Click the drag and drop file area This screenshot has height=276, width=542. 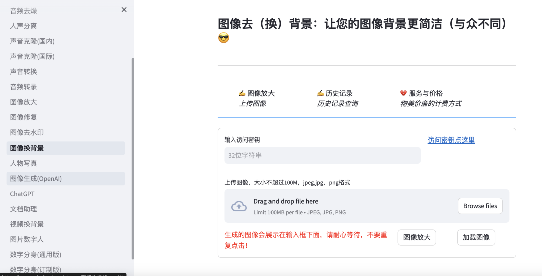click(341, 206)
